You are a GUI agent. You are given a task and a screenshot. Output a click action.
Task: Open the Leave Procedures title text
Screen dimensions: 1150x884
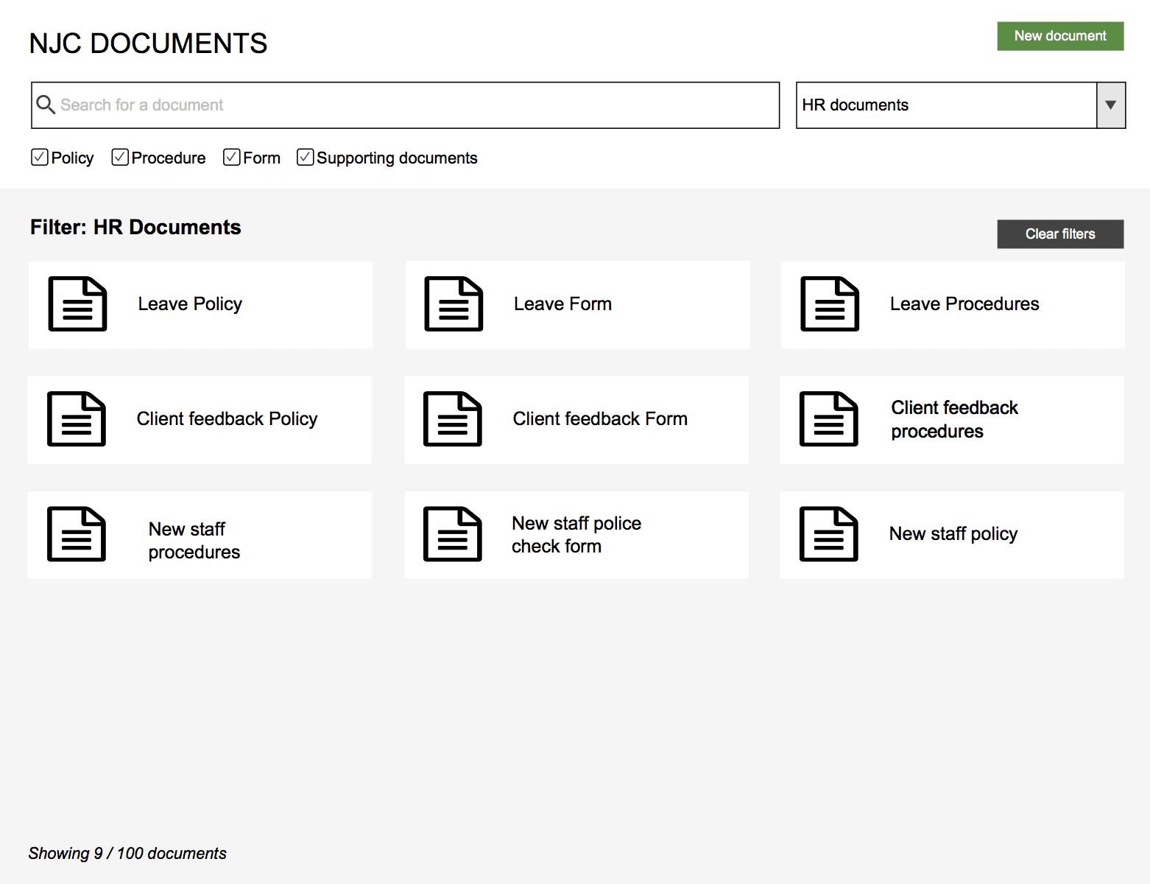pyautogui.click(x=964, y=304)
